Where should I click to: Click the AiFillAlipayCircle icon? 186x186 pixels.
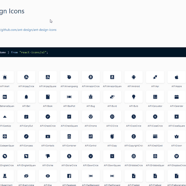pyautogui.click(x=26, y=77)
